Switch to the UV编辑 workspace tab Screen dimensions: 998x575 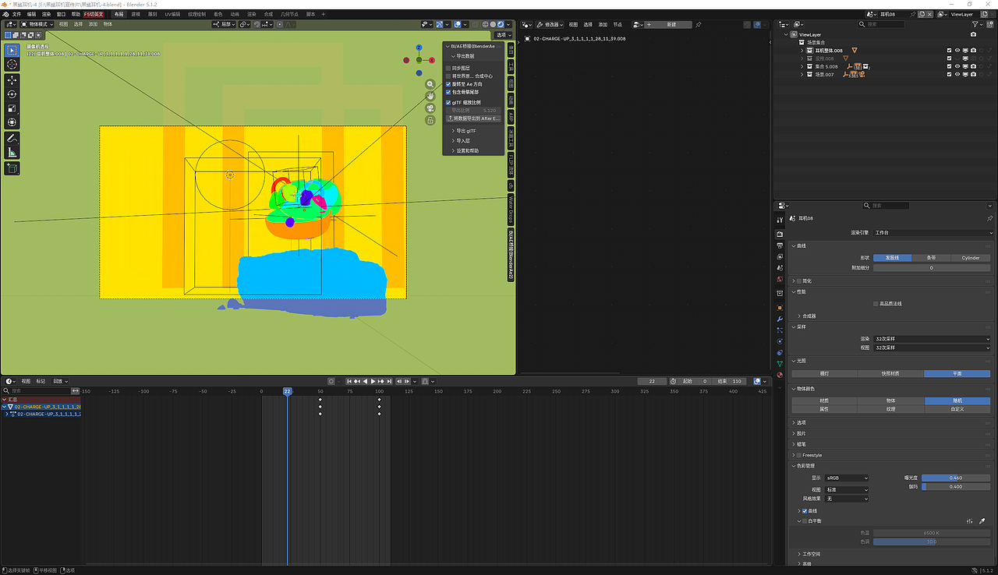[172, 14]
